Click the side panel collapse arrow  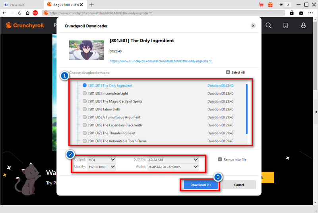(316, 112)
